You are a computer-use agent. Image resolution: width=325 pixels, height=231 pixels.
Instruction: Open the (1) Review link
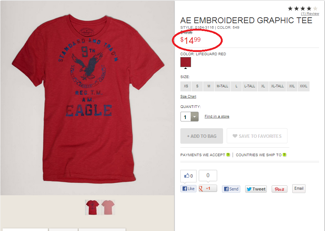tap(310, 14)
